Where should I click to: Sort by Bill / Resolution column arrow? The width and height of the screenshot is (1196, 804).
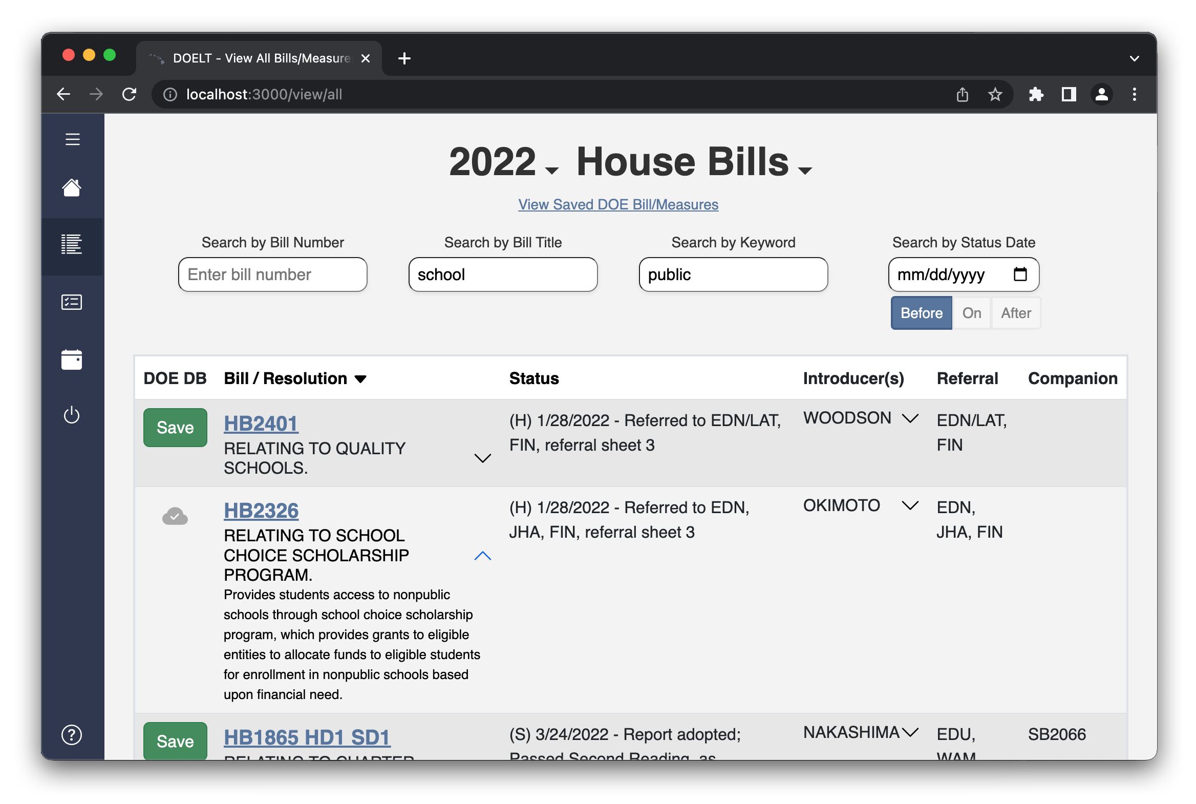361,379
